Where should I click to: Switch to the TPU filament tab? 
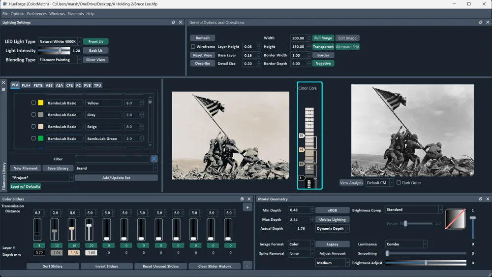tap(97, 85)
